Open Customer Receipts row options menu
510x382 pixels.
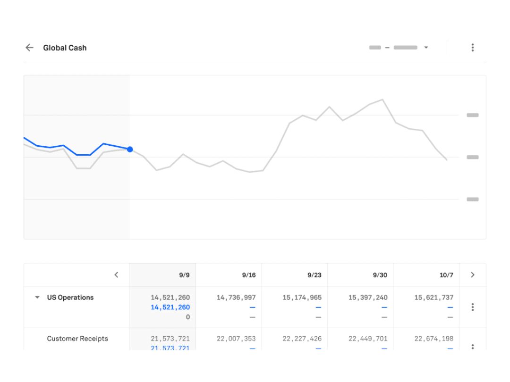tap(473, 347)
